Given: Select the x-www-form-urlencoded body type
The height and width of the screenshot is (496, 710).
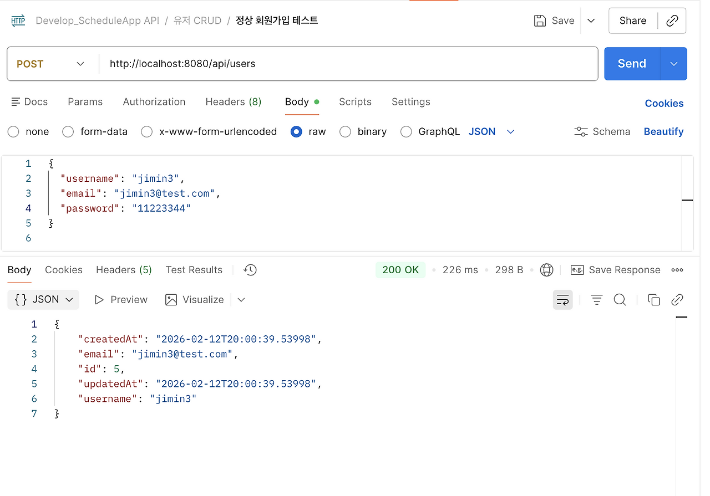Looking at the screenshot, I should tap(147, 132).
